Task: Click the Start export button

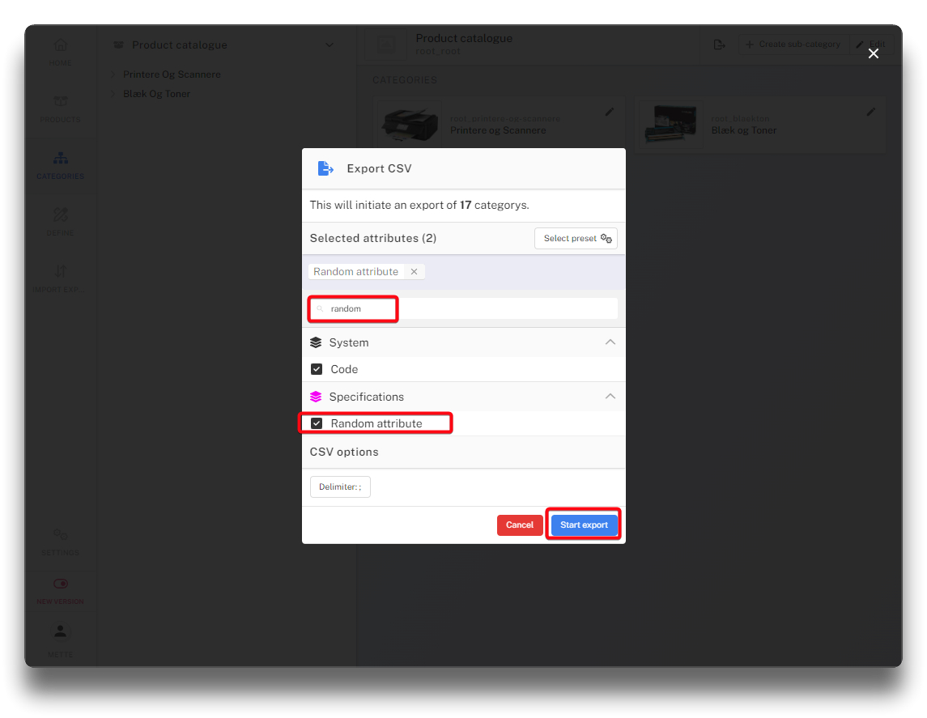Action: click(584, 525)
